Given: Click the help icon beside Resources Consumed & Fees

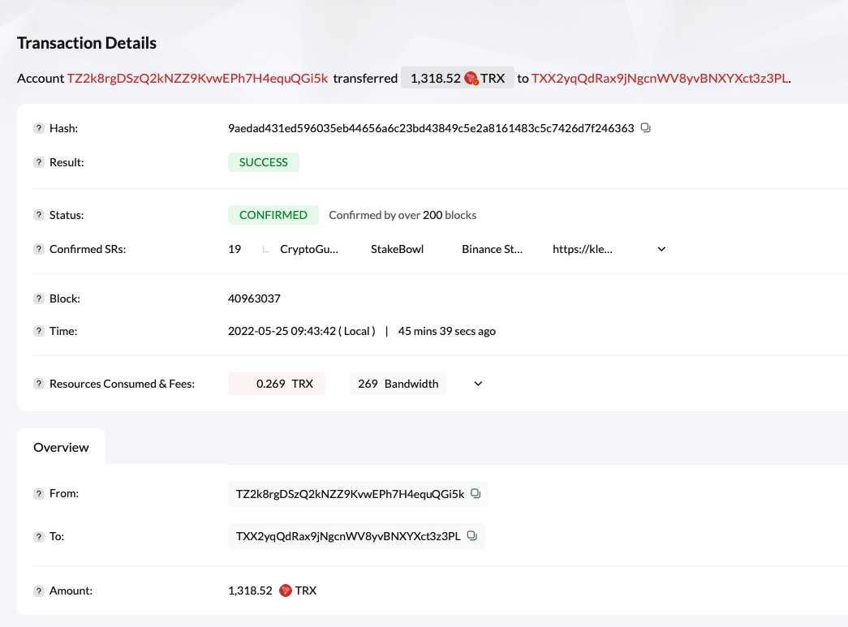Looking at the screenshot, I should (38, 384).
